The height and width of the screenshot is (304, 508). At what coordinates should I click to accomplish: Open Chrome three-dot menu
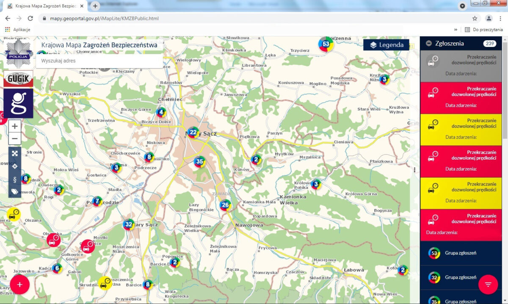pos(501,19)
